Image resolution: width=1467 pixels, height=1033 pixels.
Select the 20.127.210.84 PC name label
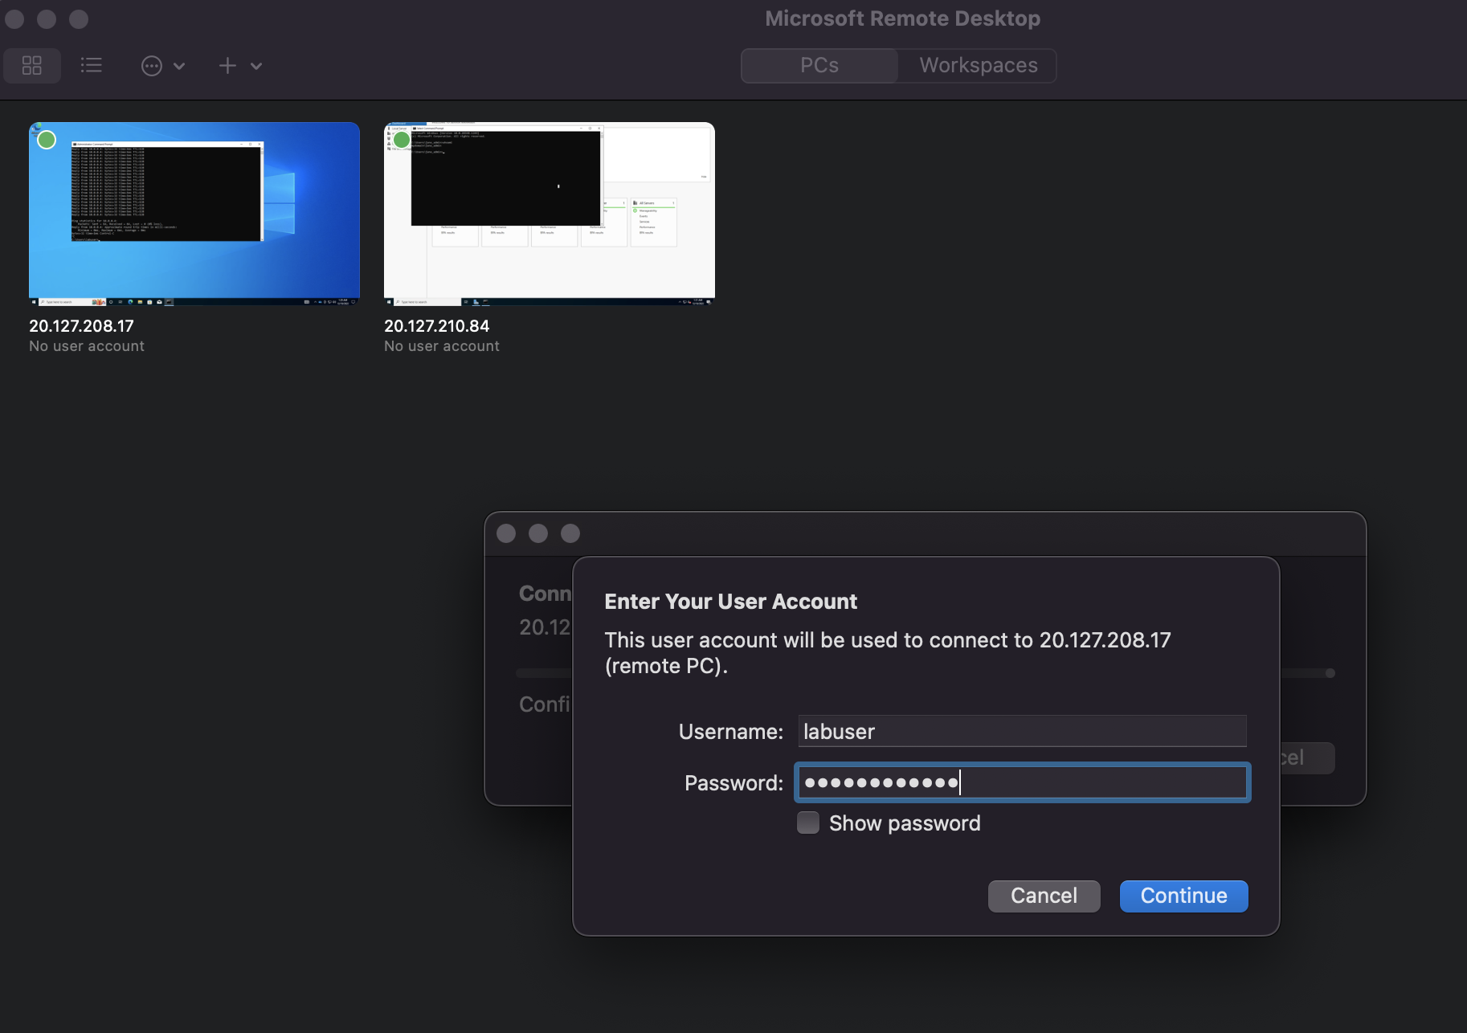pos(437,326)
